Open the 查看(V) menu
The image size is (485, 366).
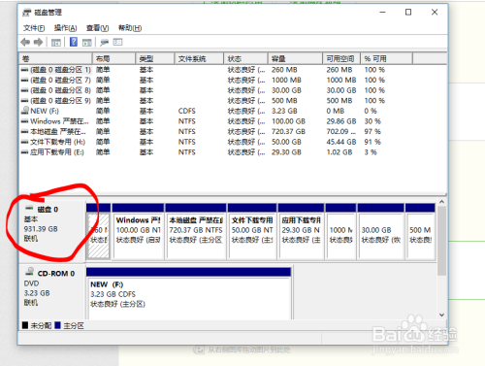[97, 28]
